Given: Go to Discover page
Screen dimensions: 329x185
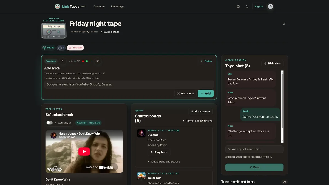Looking at the screenshot, I should pos(99,7).
